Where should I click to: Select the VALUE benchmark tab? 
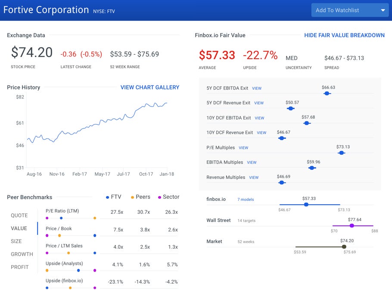19,228
